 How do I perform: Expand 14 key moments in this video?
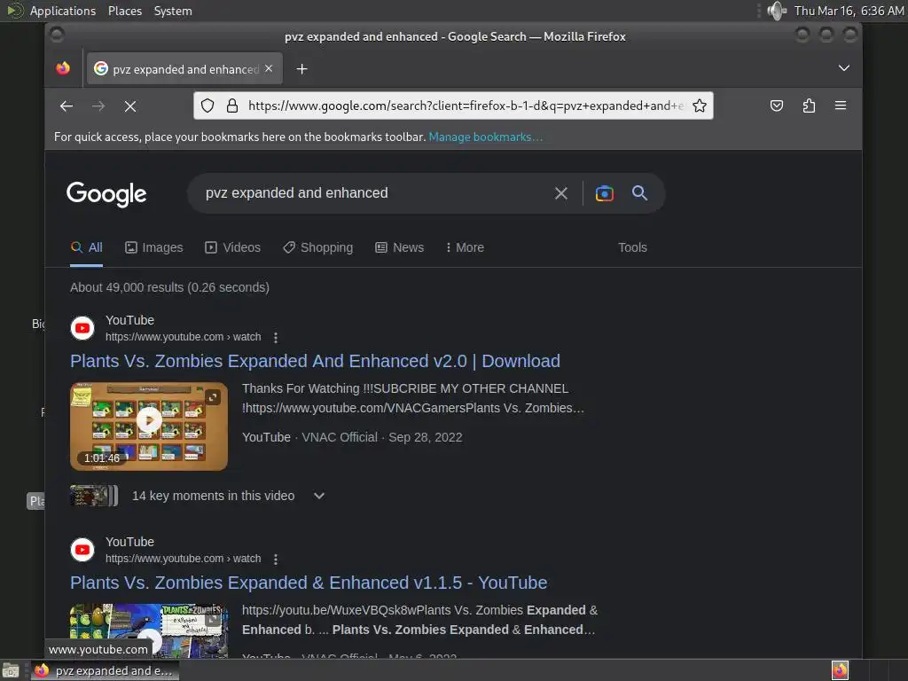click(x=318, y=496)
